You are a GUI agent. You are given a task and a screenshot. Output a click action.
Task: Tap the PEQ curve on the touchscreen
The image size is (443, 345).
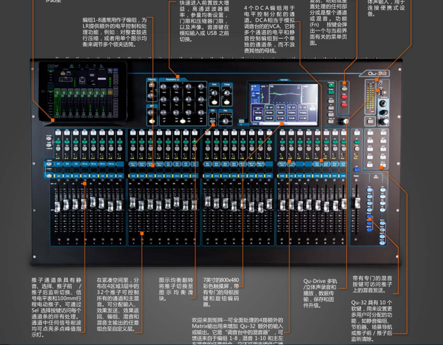click(285, 94)
